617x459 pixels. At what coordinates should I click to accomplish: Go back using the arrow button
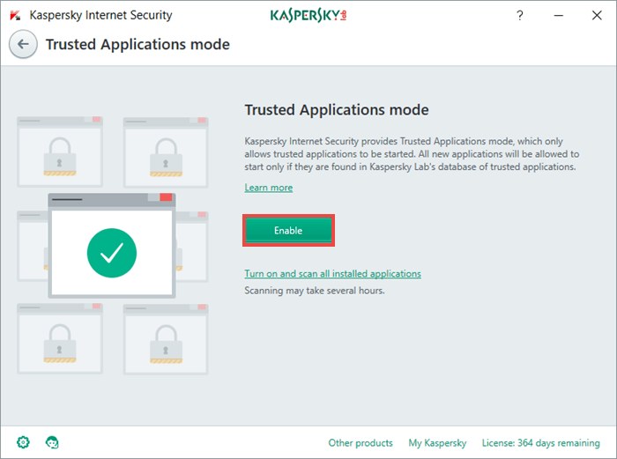(23, 44)
